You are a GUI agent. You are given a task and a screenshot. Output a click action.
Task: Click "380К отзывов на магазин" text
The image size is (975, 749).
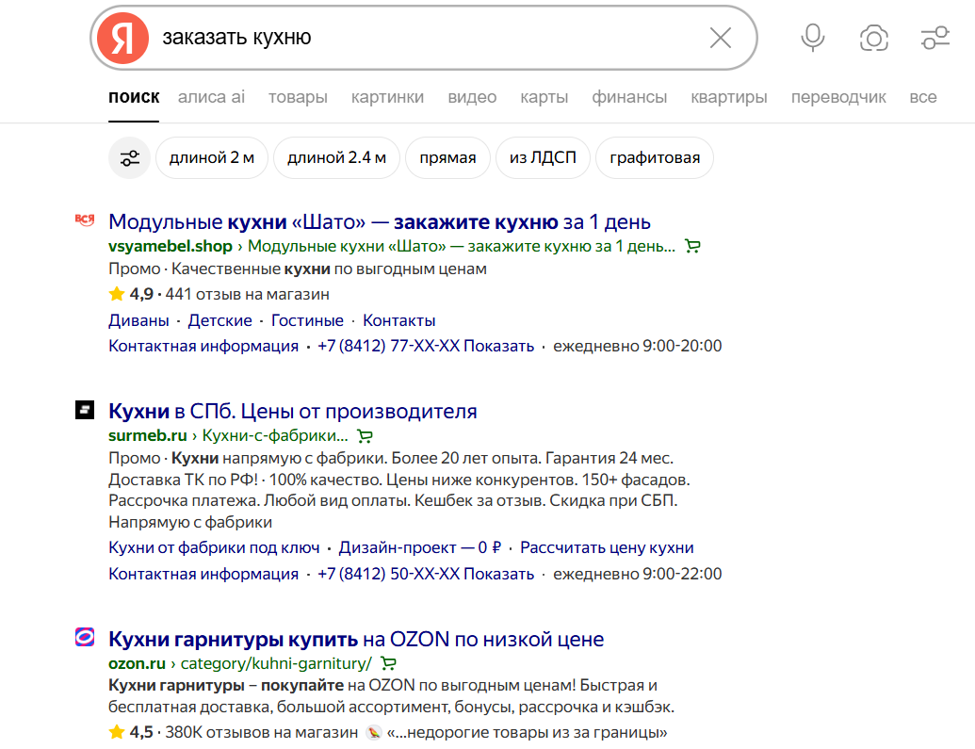tap(262, 733)
